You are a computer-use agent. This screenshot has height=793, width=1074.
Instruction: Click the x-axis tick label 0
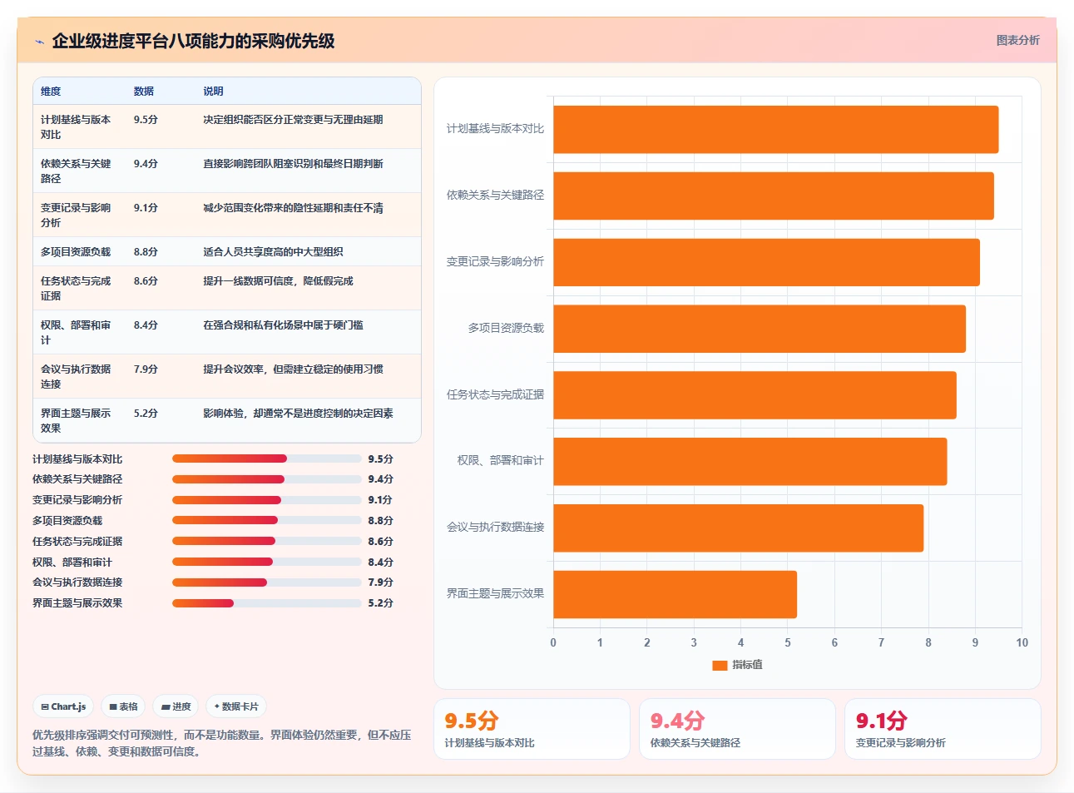(x=553, y=642)
